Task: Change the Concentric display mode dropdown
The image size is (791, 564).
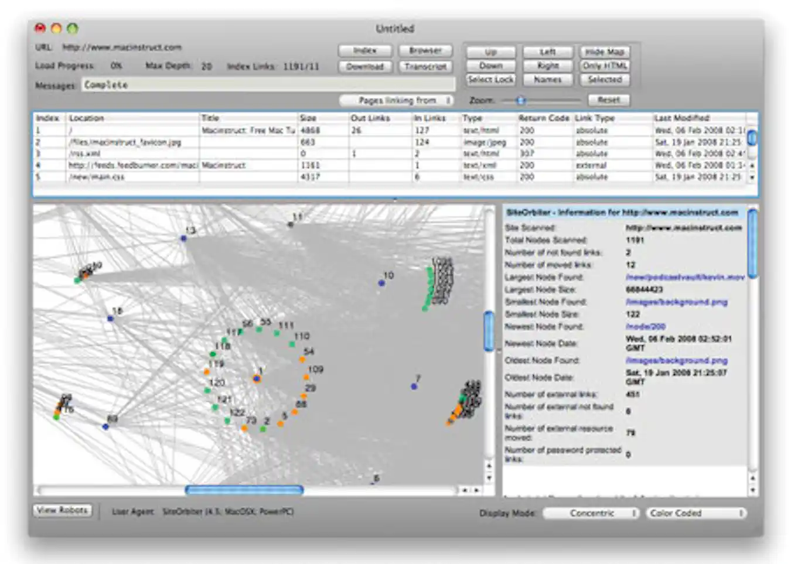Action: tap(592, 514)
